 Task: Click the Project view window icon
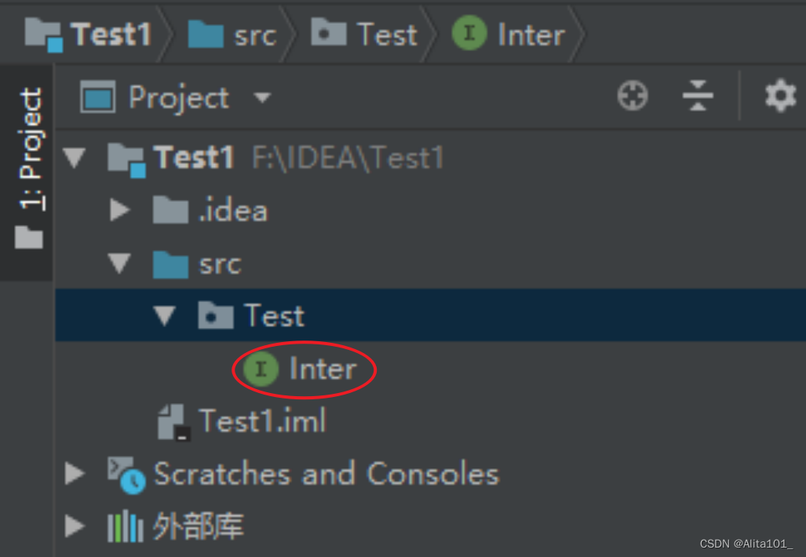coord(97,96)
